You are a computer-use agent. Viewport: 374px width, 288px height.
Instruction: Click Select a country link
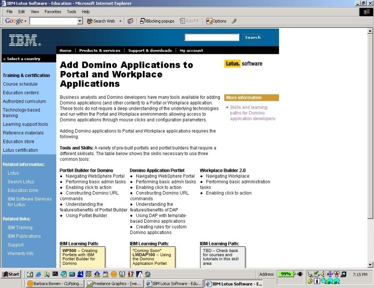[x=23, y=59]
